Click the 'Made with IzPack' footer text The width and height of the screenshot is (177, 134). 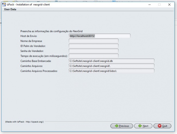click(25, 122)
